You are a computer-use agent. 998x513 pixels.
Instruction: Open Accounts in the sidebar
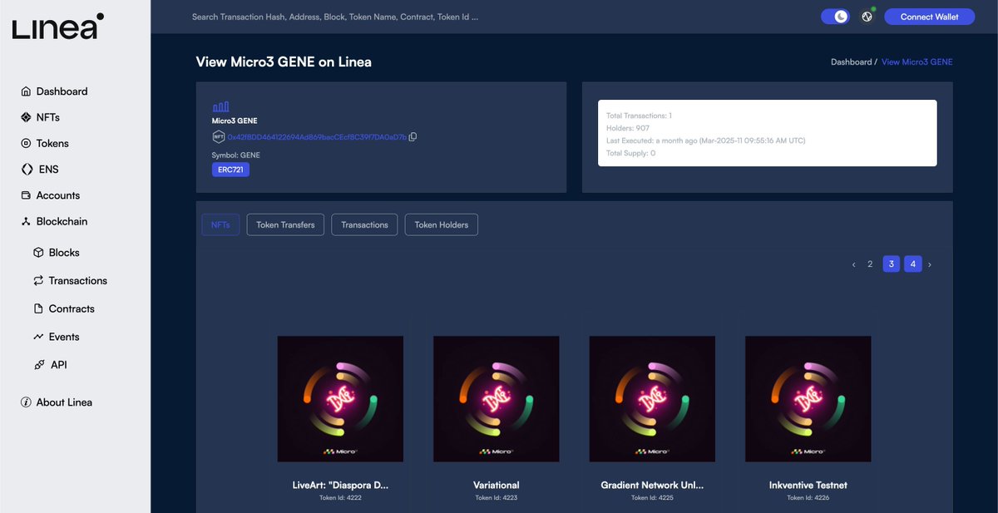pyautogui.click(x=58, y=195)
